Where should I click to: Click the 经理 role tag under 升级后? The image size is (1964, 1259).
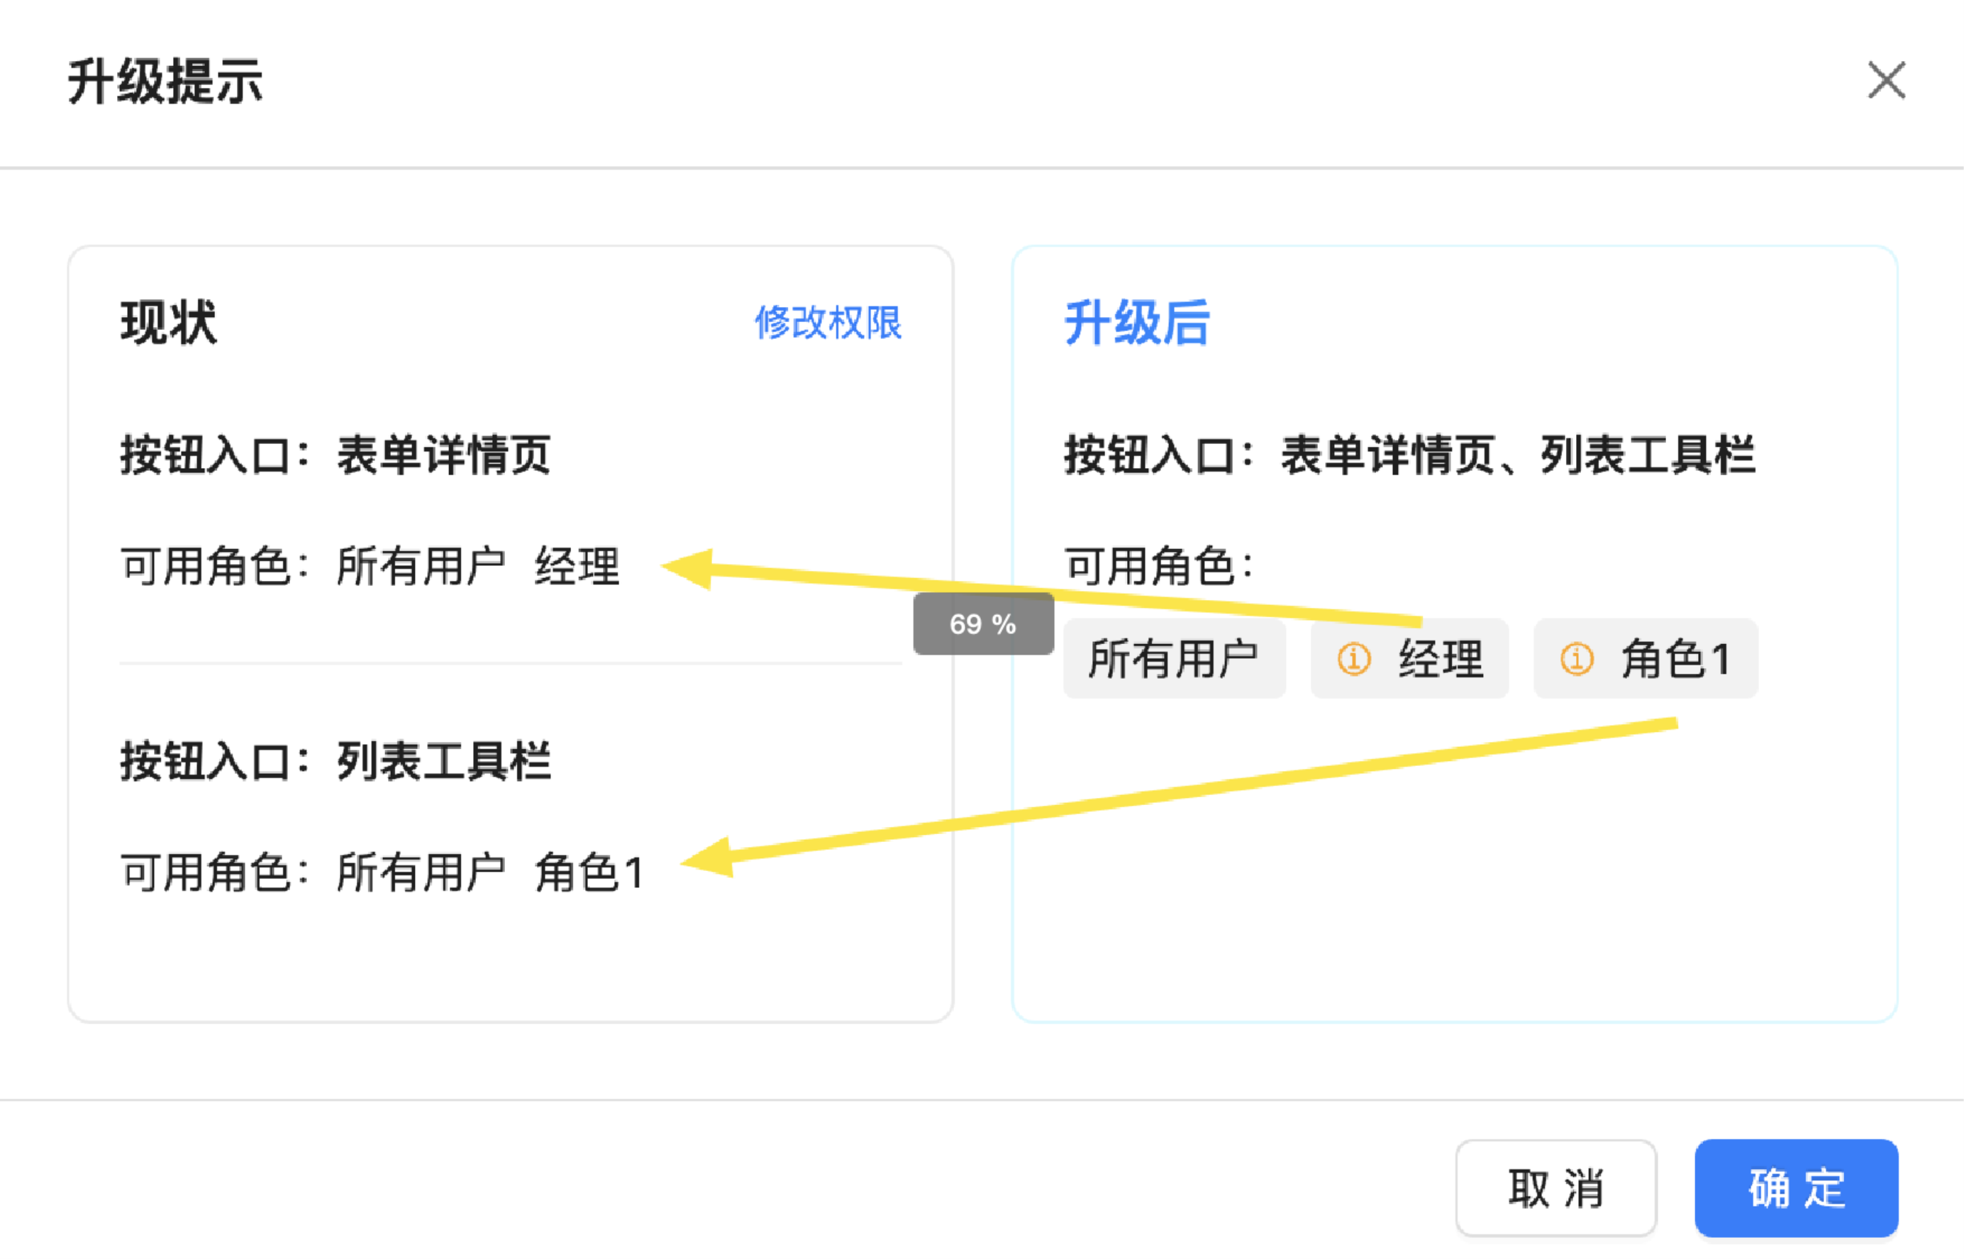click(1440, 658)
